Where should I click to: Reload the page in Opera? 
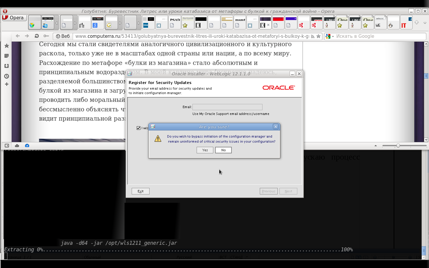tap(37, 36)
